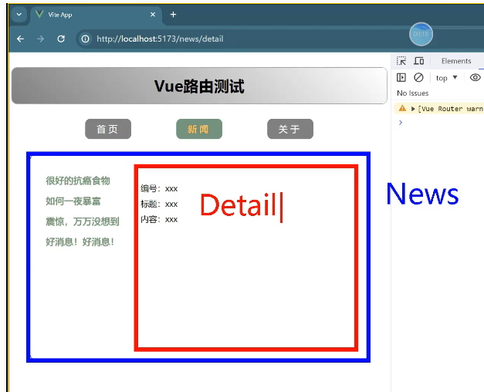Viewport: 484px width, 392px height.
Task: Click the 内容：xxx detail line
Action: pos(159,219)
